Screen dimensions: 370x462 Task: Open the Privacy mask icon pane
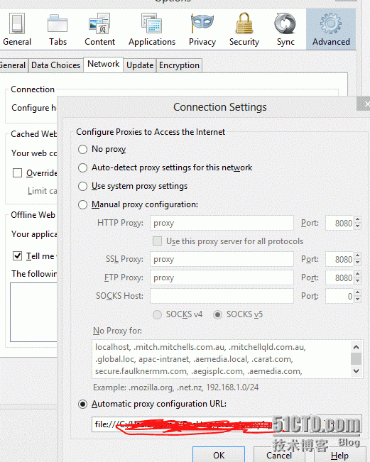click(x=202, y=29)
